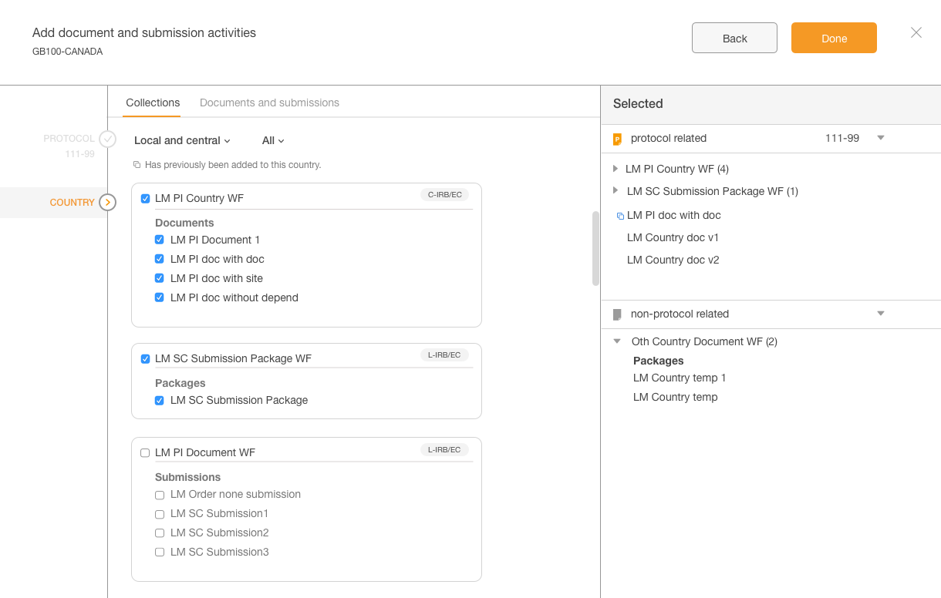Click the collections list vertical scrollbar
This screenshot has width=941, height=598.
pyautogui.click(x=595, y=248)
